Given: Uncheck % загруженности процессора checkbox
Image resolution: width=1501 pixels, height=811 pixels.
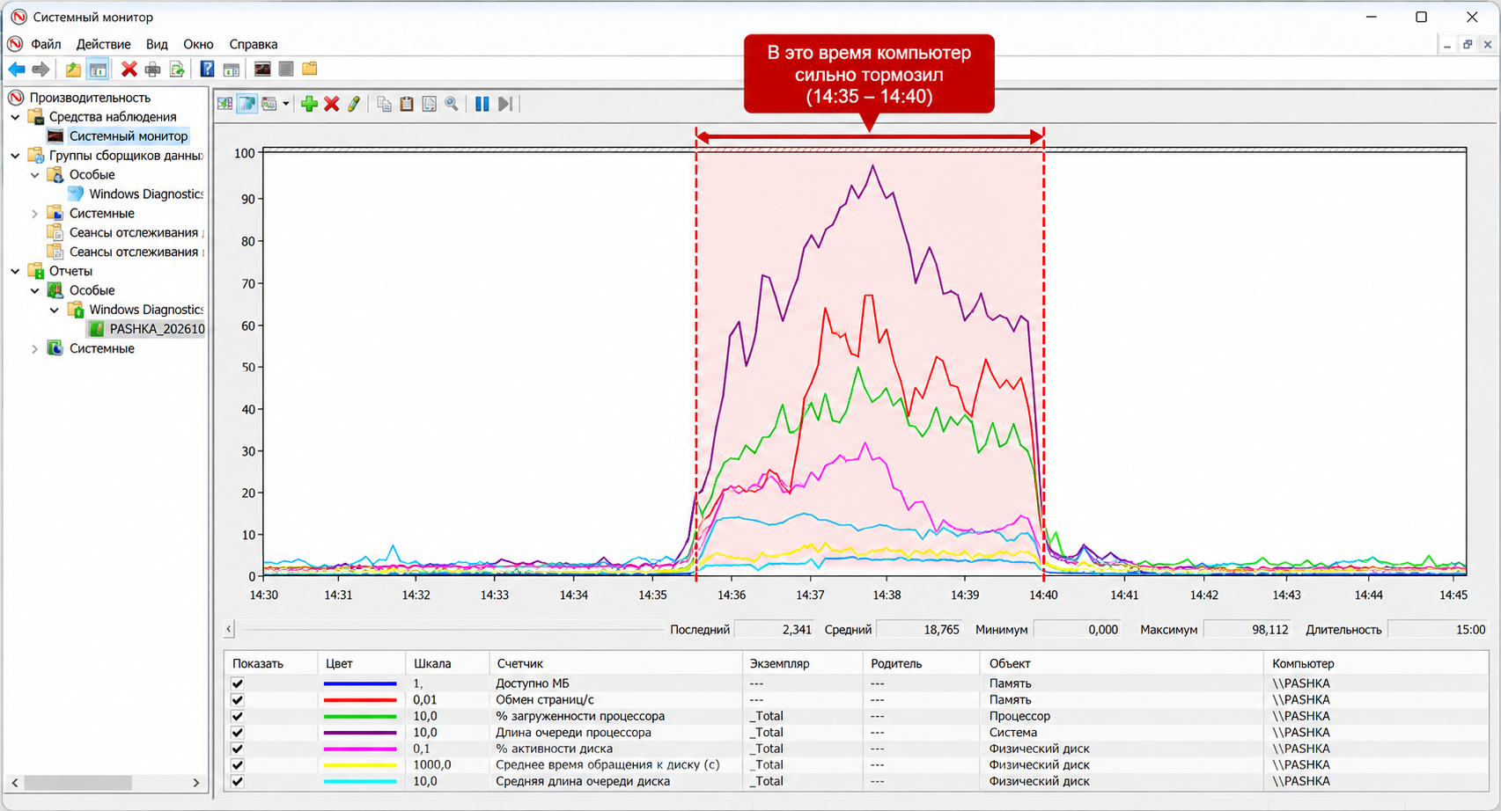Looking at the screenshot, I should [x=237, y=716].
